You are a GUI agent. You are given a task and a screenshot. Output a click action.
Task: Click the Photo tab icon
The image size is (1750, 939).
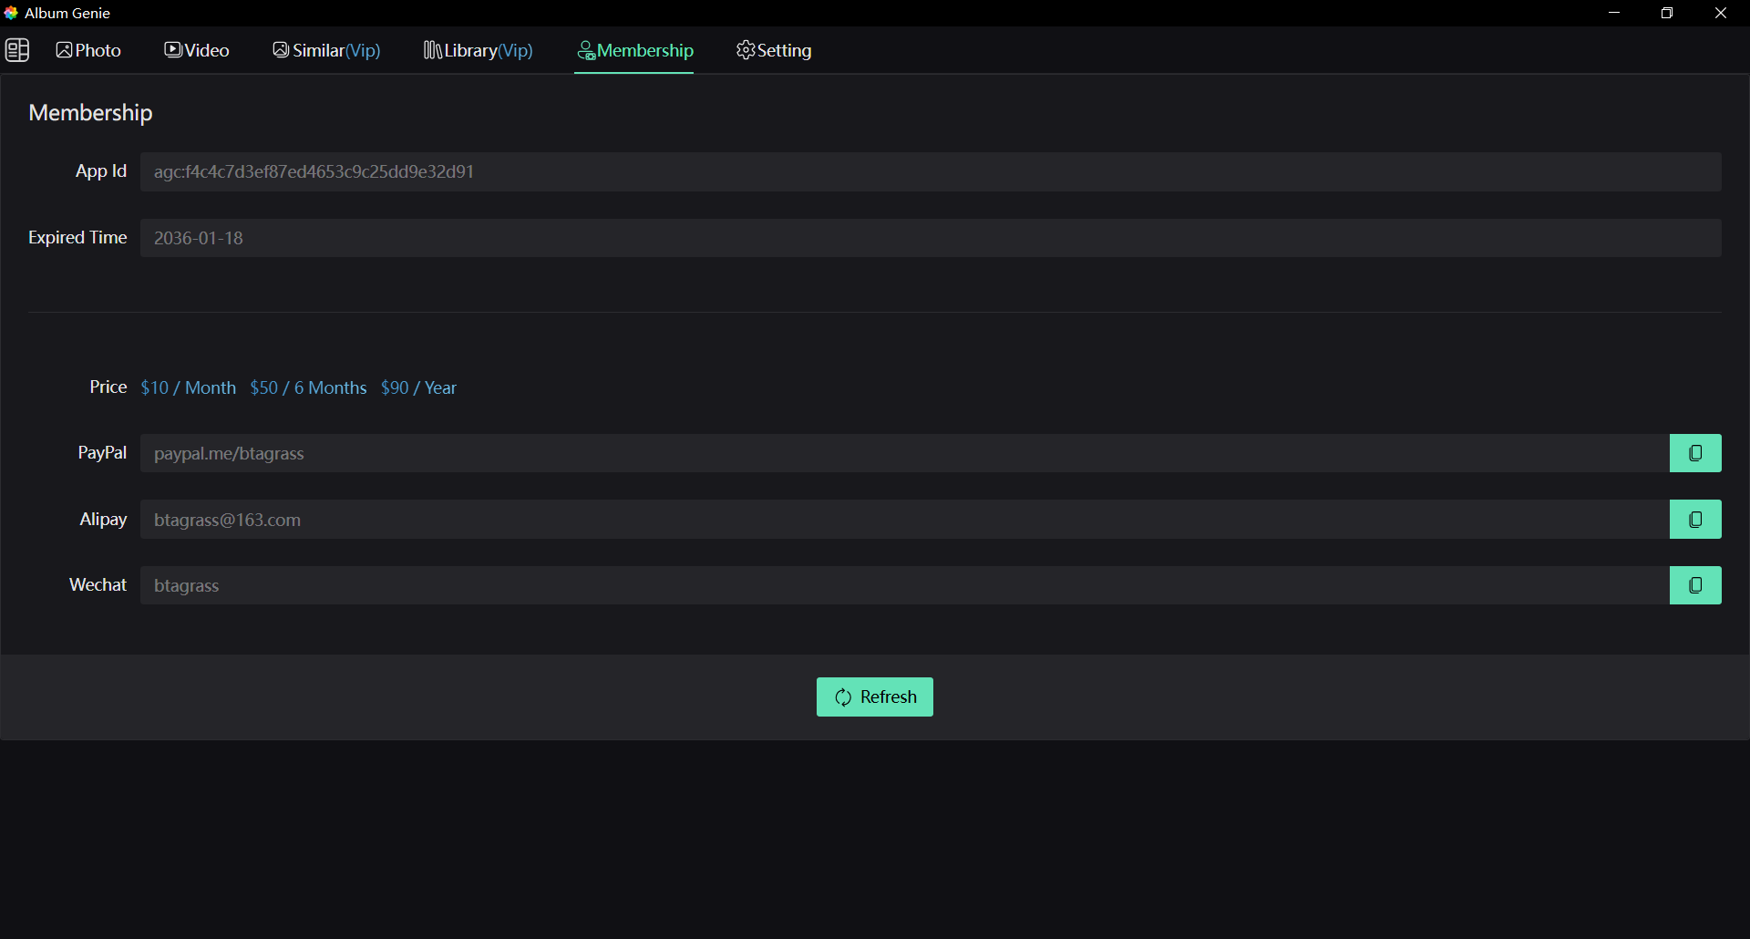pyautogui.click(x=62, y=50)
